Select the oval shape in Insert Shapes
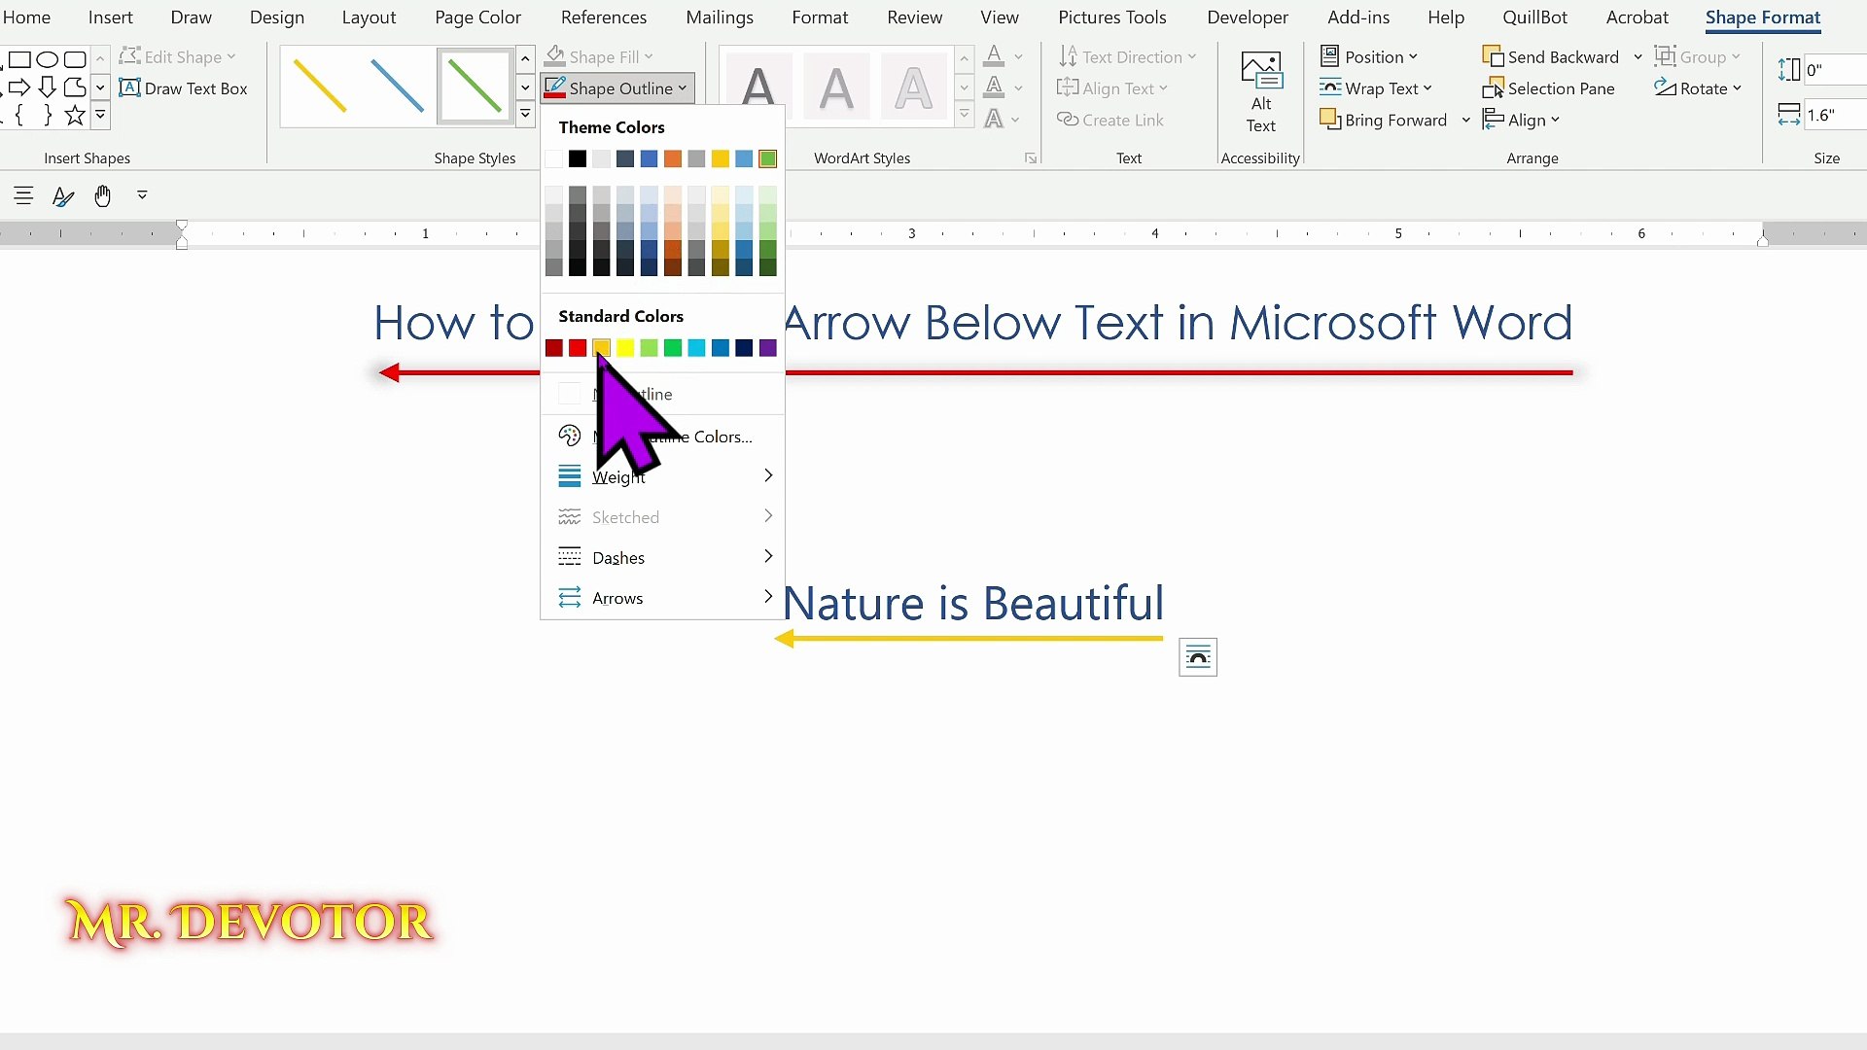This screenshot has height=1050, width=1867. coord(47,59)
